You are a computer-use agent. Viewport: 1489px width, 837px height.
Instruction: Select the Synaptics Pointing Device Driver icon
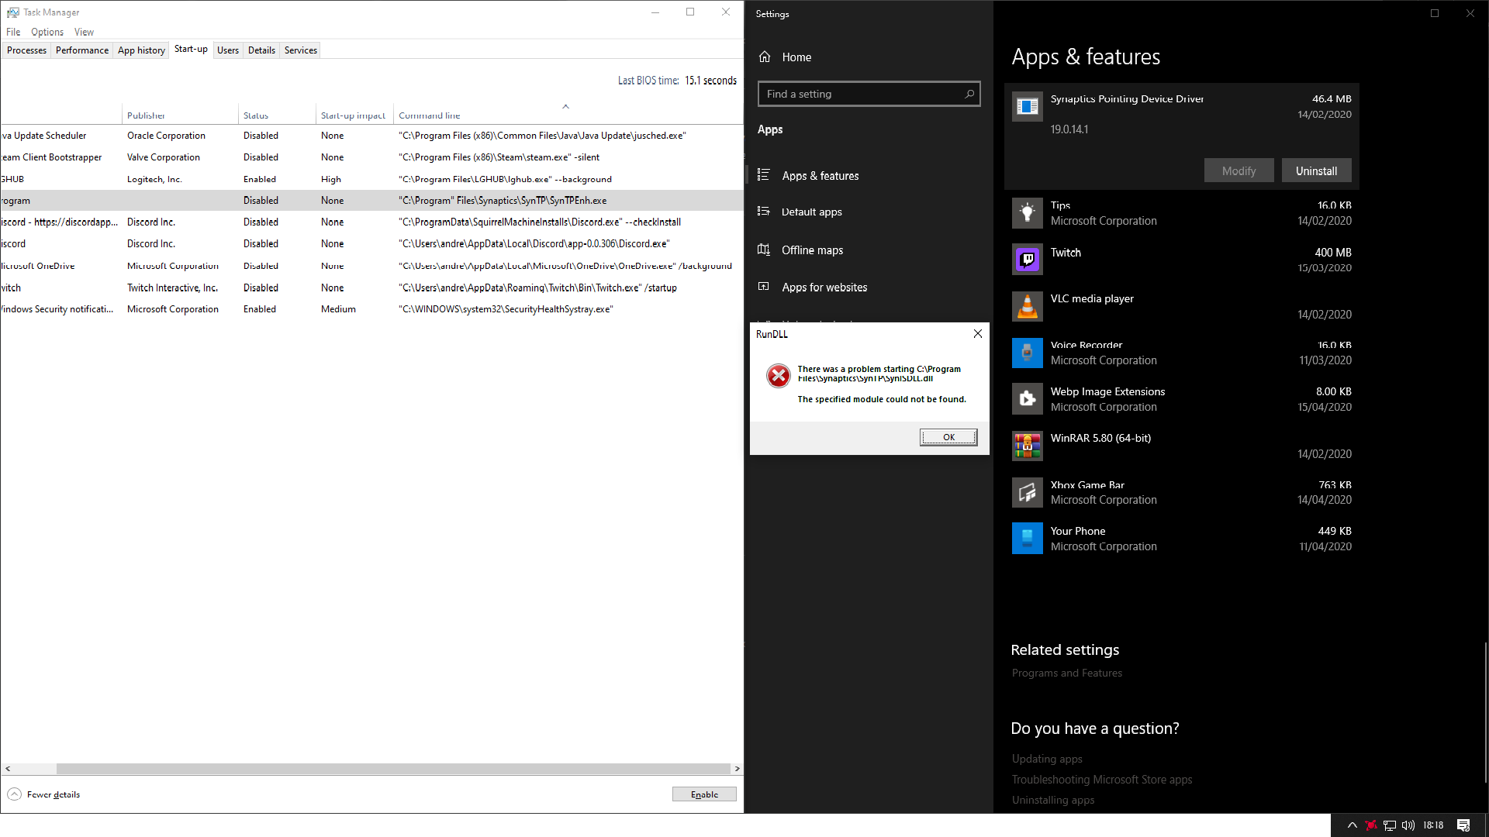click(x=1027, y=106)
